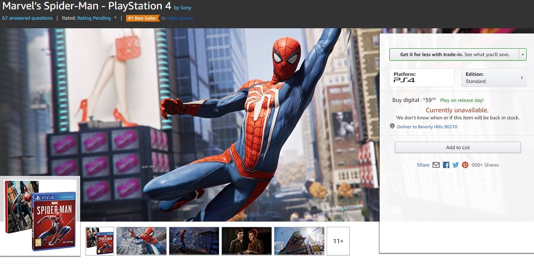The width and height of the screenshot is (534, 264).
Task: View the 67 answered questions
Action: click(x=27, y=18)
